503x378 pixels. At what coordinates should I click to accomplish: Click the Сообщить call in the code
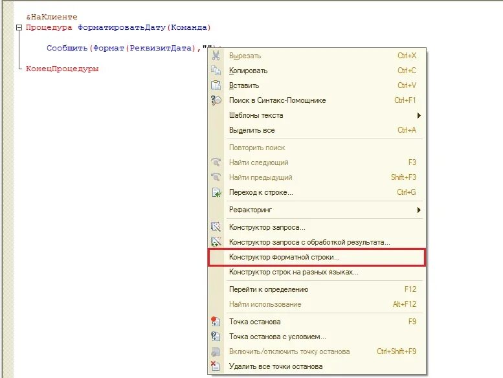coord(67,48)
